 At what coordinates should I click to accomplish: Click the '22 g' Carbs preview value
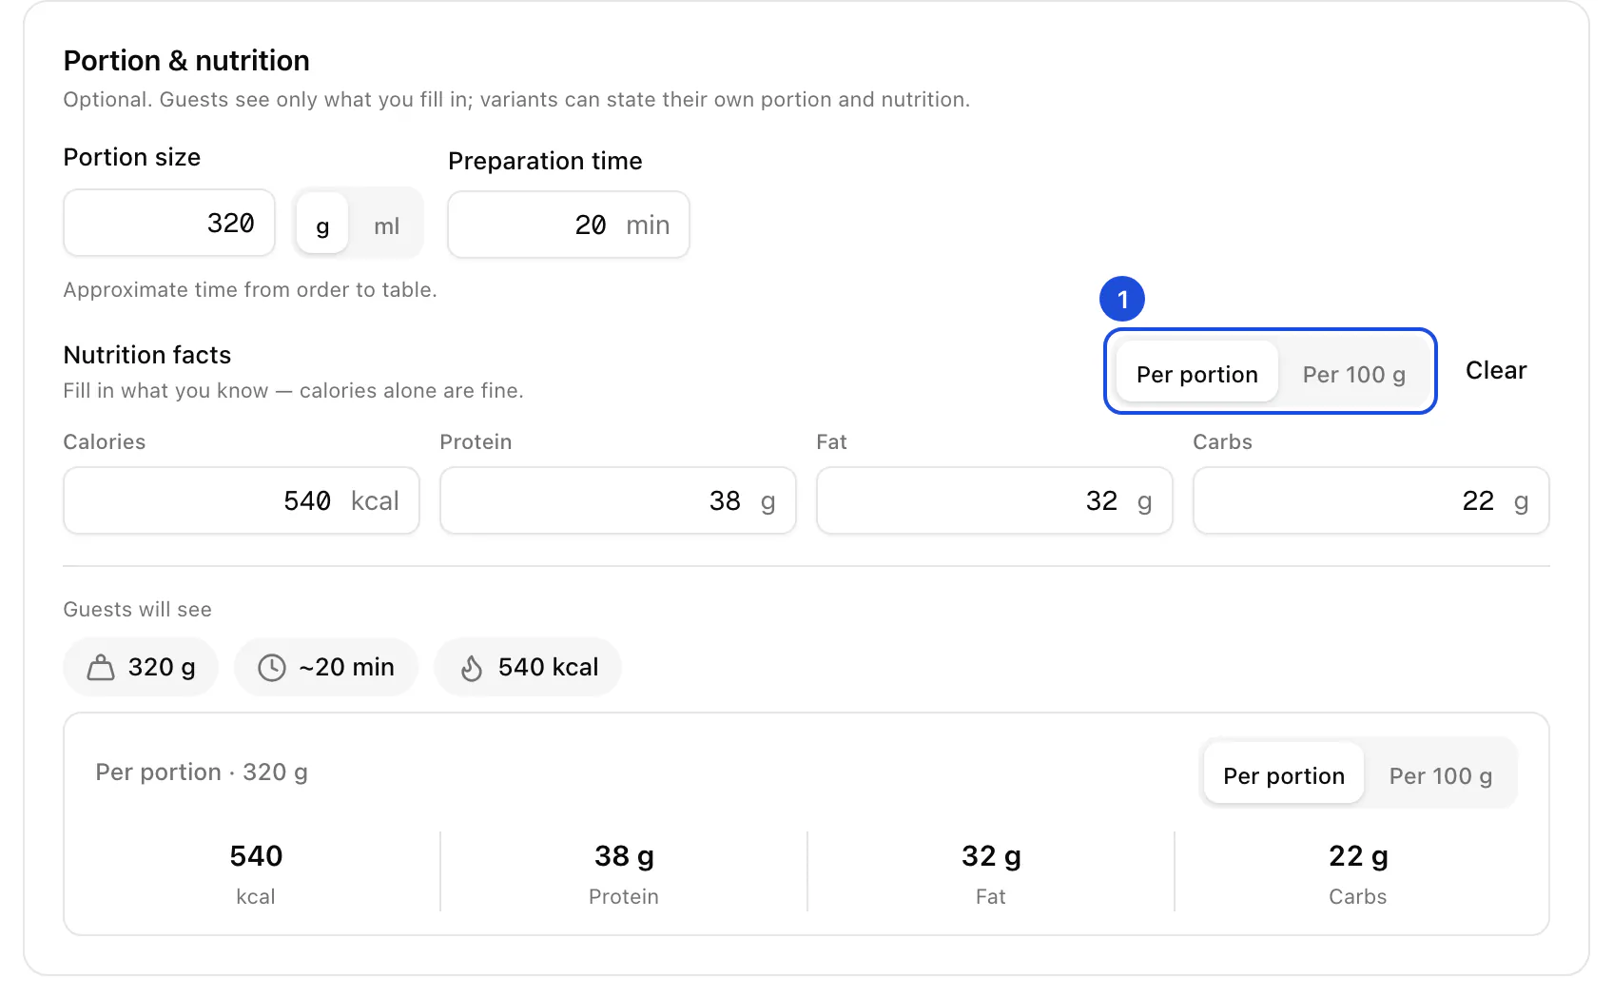(x=1358, y=856)
